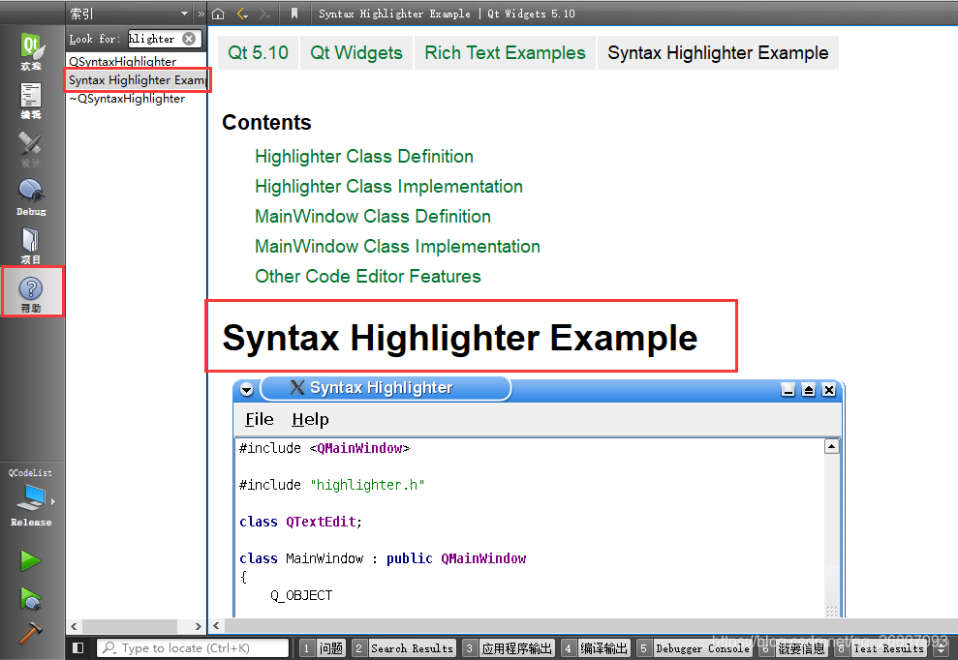
Task: Jump to MainWindow Class Implementation
Action: point(397,246)
